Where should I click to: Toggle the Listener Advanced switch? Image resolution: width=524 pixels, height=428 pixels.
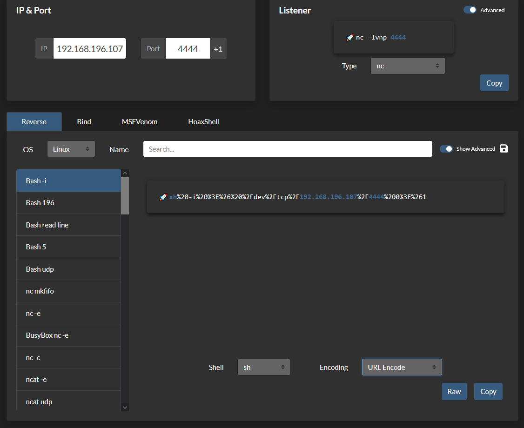coord(470,10)
